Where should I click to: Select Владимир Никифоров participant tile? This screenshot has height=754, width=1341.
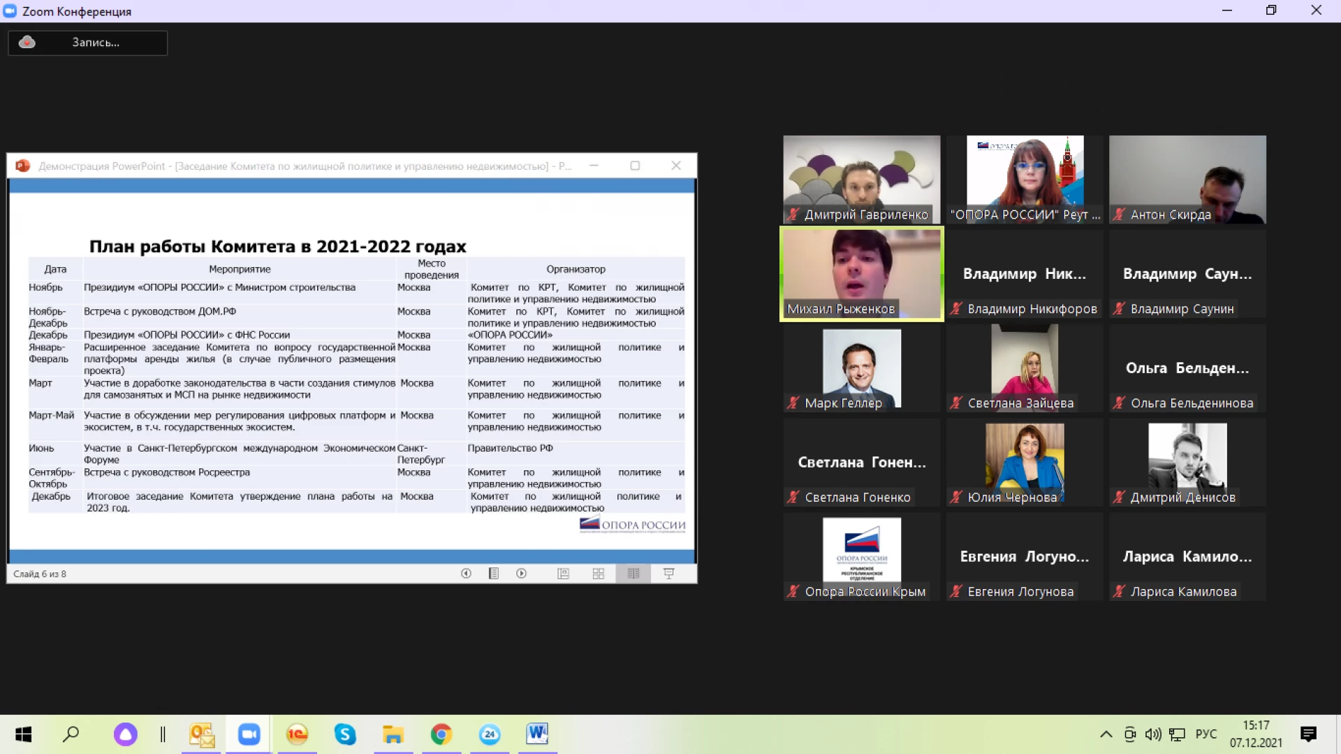click(1025, 274)
